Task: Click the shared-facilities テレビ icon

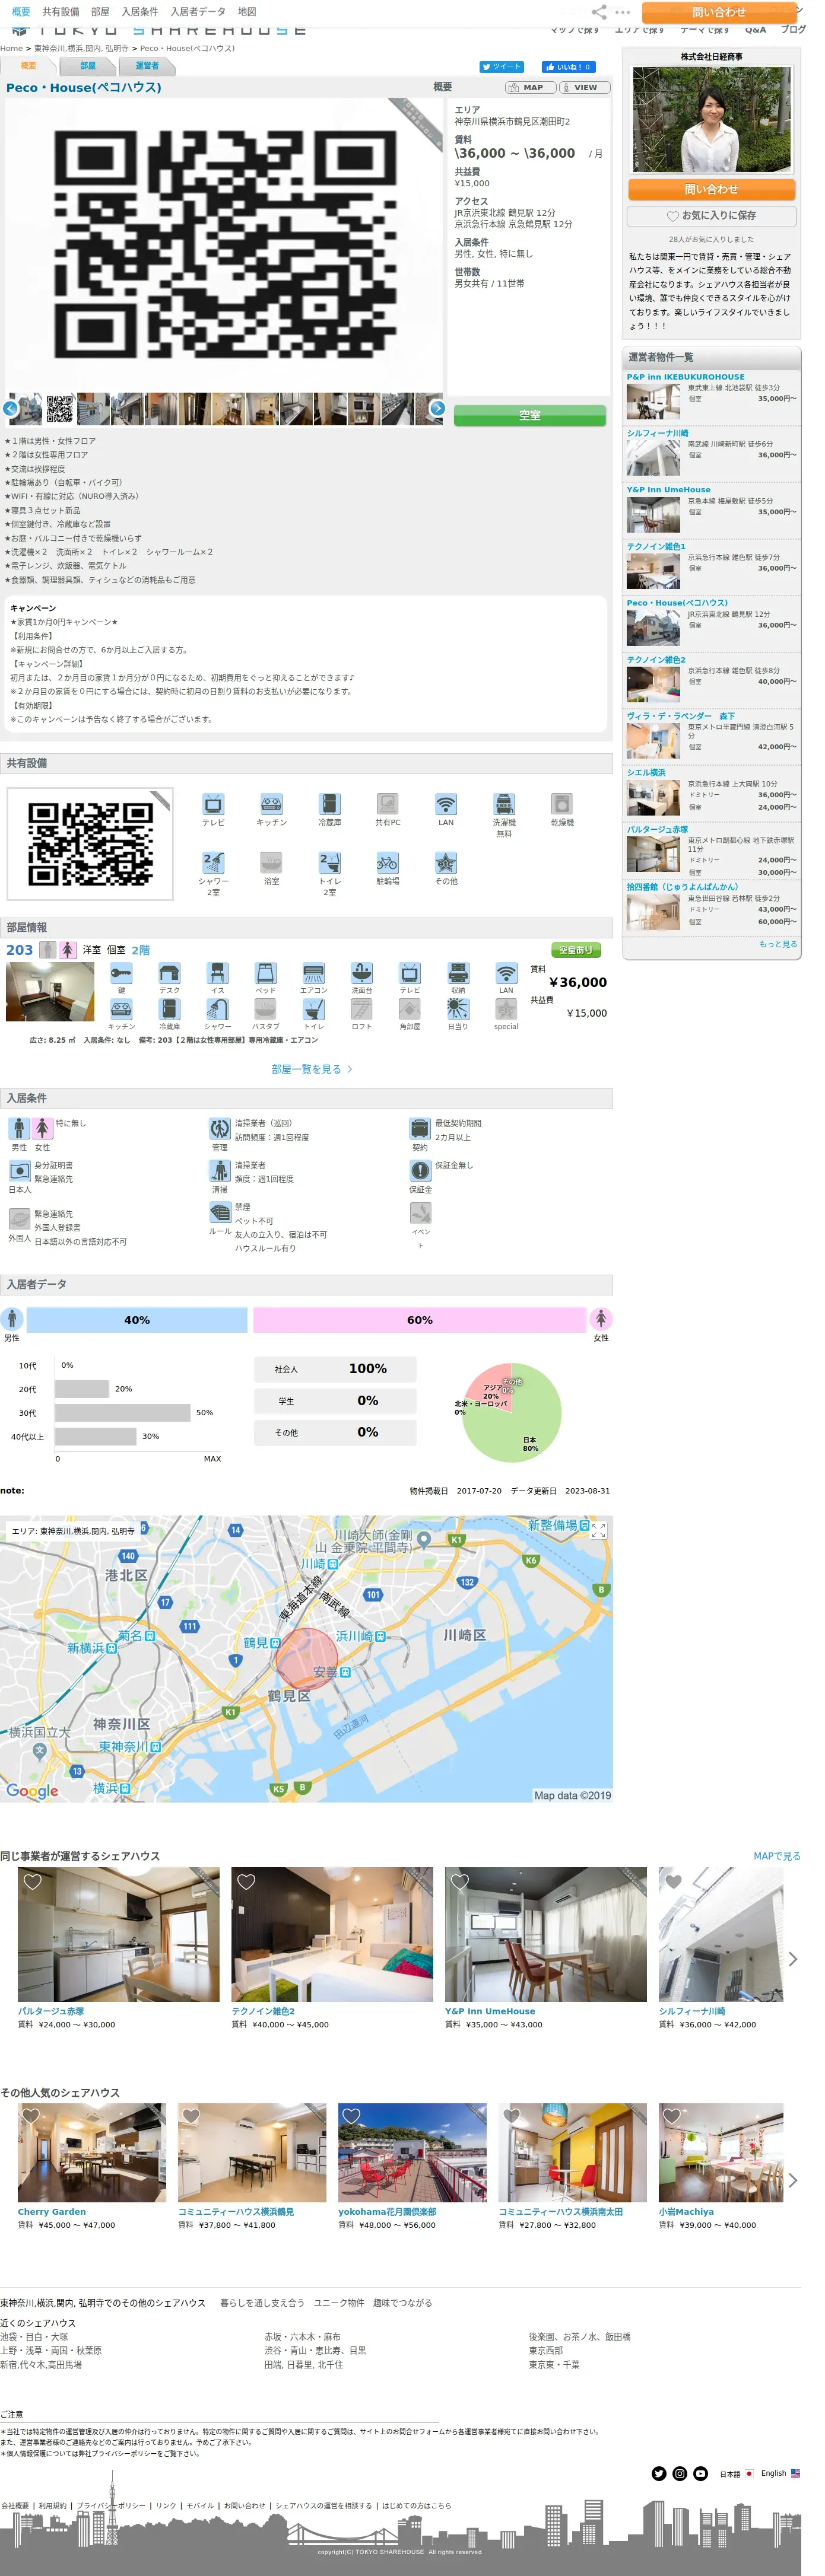Action: click(213, 804)
